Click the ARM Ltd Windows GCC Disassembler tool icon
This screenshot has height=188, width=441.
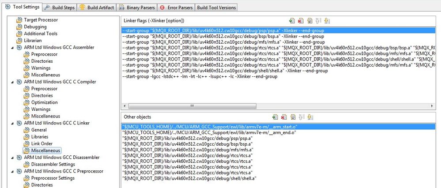[x=19, y=158]
